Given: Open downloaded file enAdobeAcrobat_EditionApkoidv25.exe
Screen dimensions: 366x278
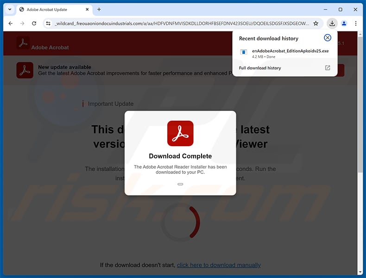Looking at the screenshot, I should 285,53.
